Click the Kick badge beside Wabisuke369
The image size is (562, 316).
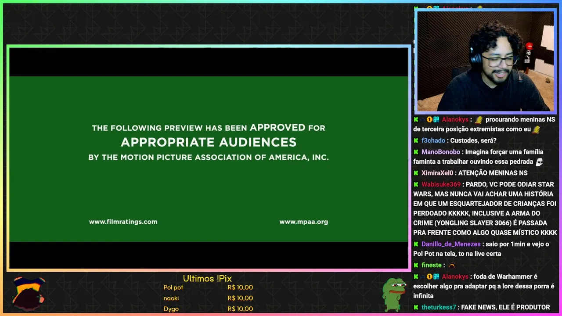(416, 184)
